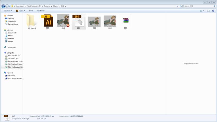Open New Volume (A:) drive
The image size is (217, 122).
[14, 56]
